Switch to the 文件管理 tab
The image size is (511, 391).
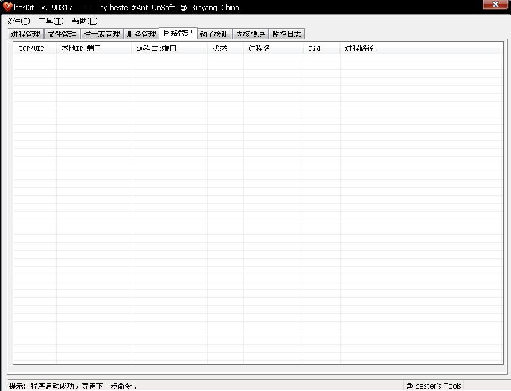click(x=62, y=34)
